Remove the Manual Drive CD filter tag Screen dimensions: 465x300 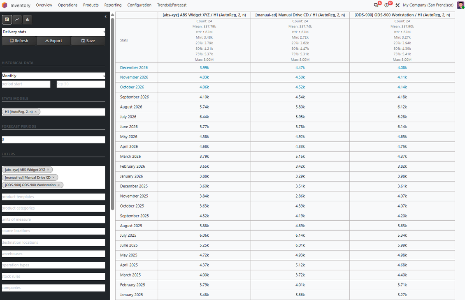click(53, 178)
